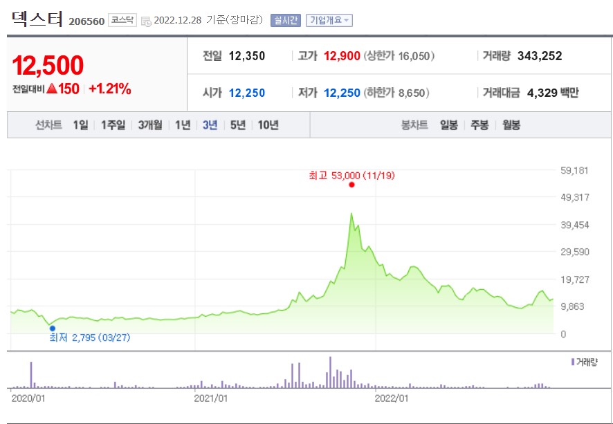Click the red dot marking 최고 53,000
Image resolution: width=613 pixels, height=424 pixels.
pos(351,184)
